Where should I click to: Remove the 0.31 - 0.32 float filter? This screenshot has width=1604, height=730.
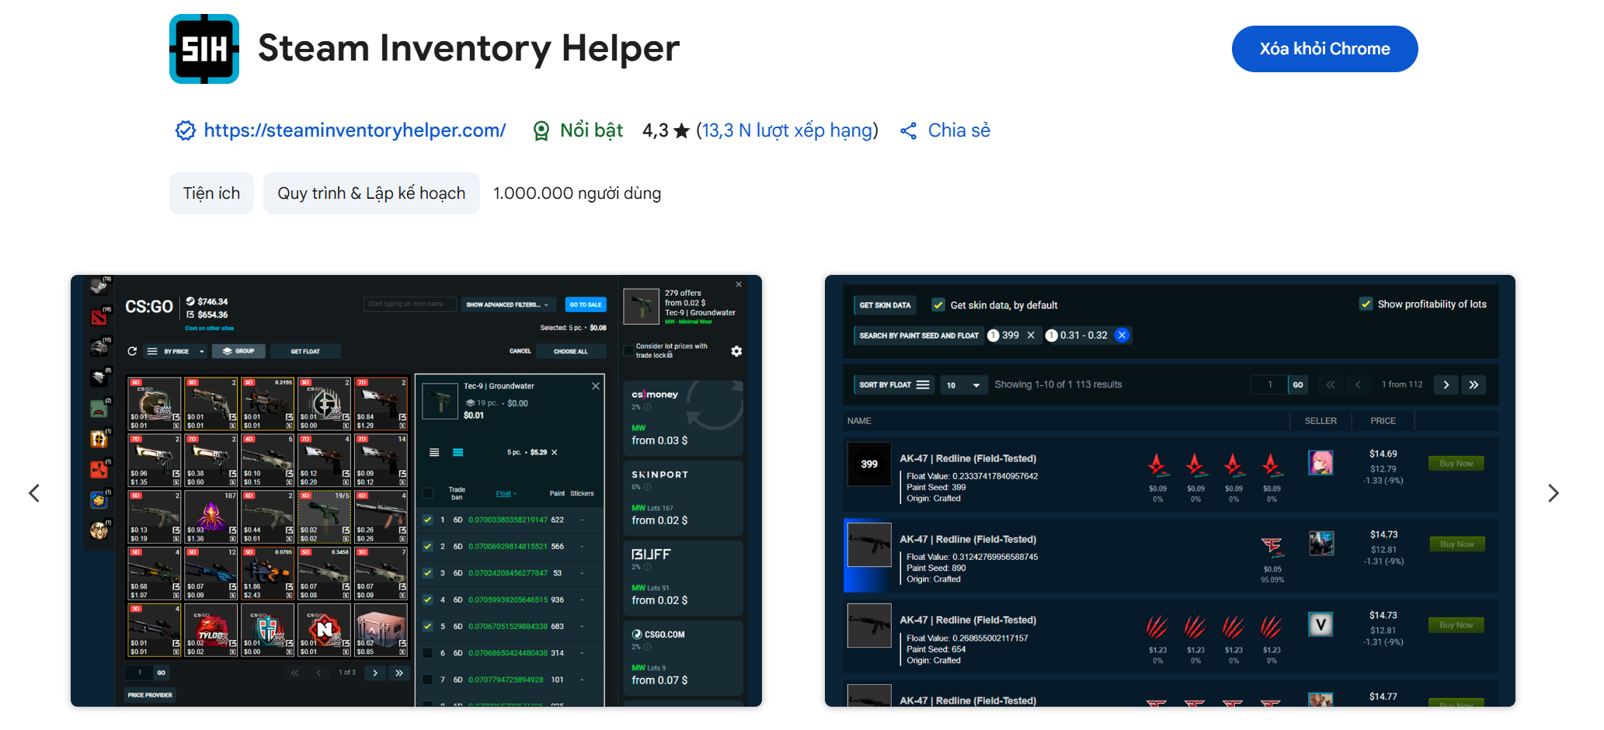[1122, 335]
